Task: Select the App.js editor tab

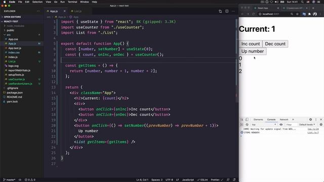Action: tap(54, 11)
